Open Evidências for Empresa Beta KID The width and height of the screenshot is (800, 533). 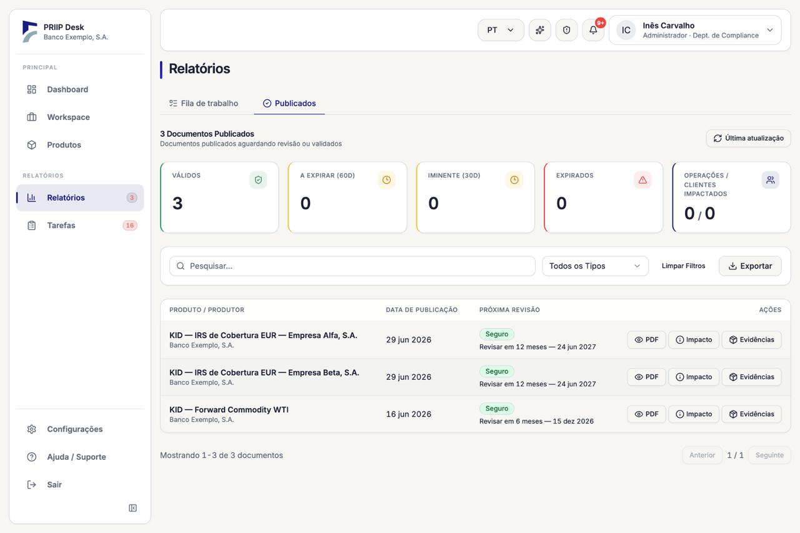(752, 377)
